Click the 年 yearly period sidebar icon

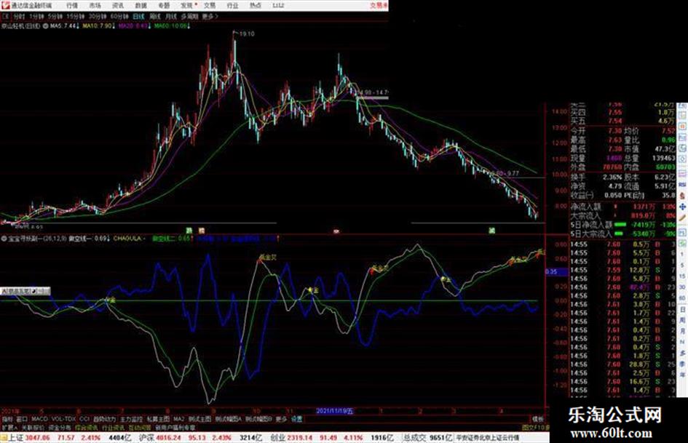(682, 375)
